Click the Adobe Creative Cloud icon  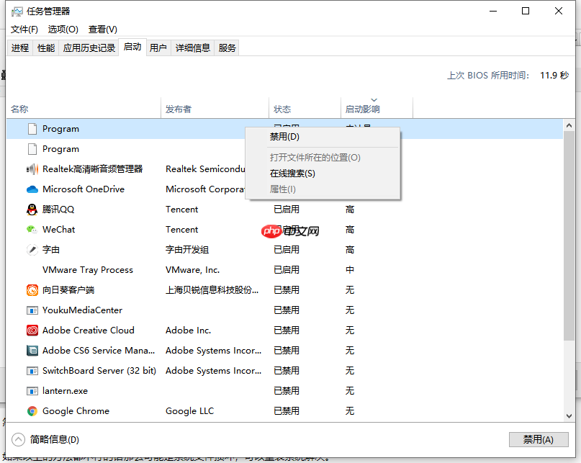point(32,331)
